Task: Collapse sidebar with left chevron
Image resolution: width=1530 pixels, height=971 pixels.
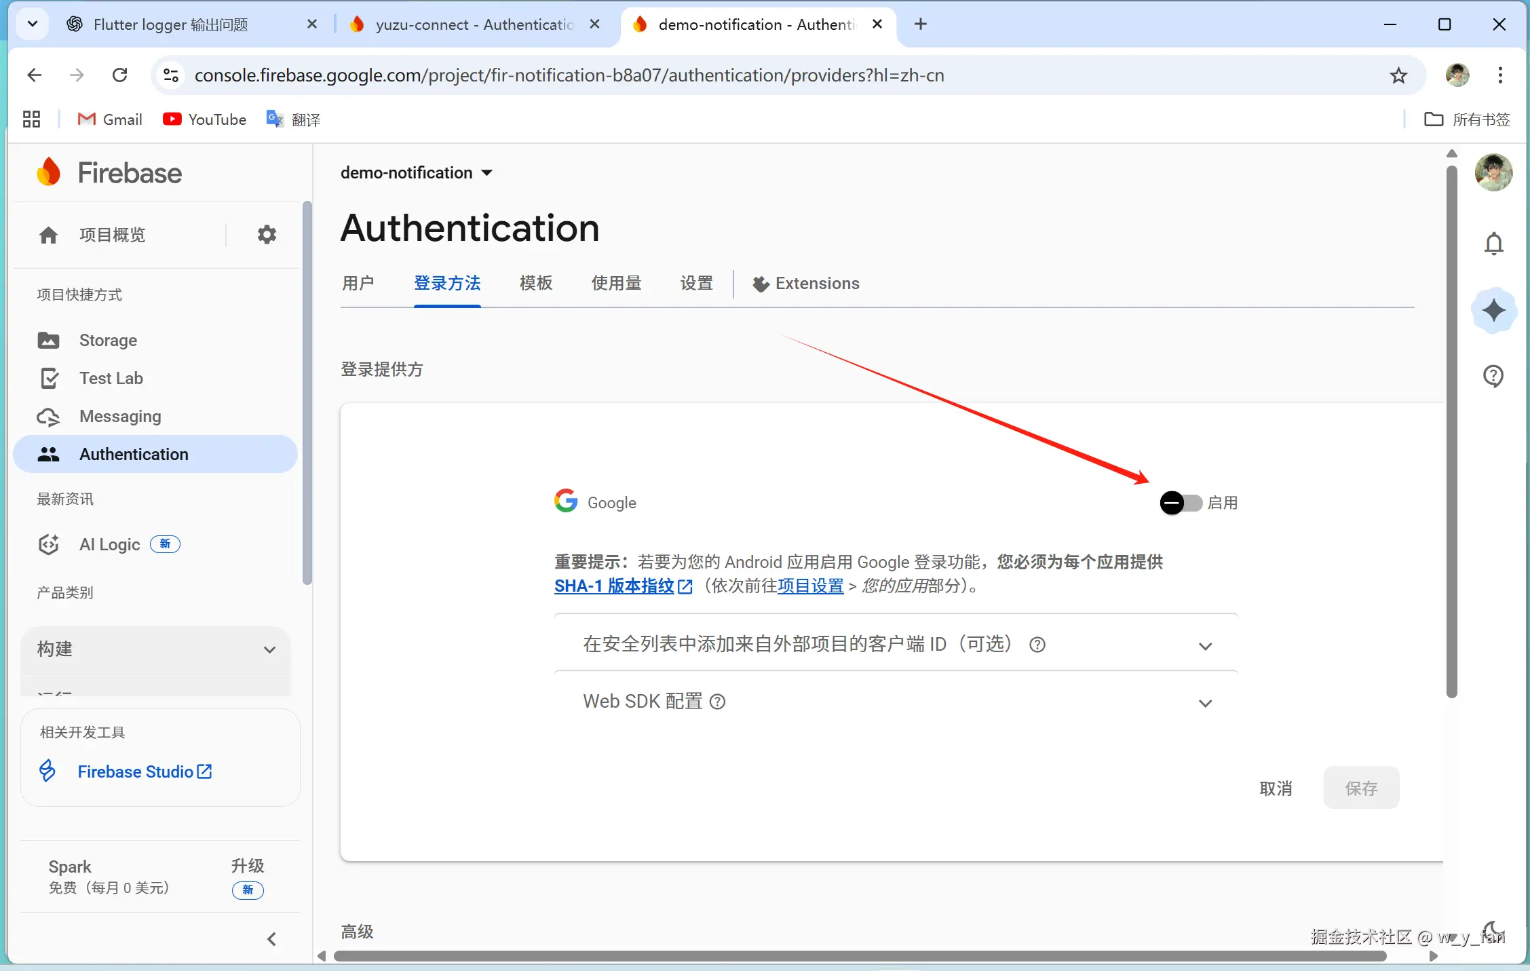Action: point(271,939)
